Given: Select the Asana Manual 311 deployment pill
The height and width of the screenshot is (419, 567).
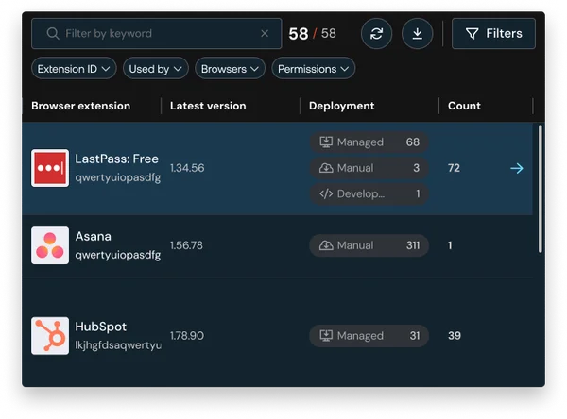Looking at the screenshot, I should pos(369,245).
